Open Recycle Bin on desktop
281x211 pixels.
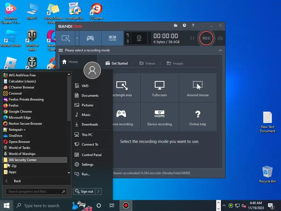267,174
